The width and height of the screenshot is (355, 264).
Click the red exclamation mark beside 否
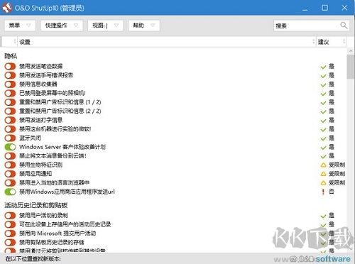click(x=323, y=192)
